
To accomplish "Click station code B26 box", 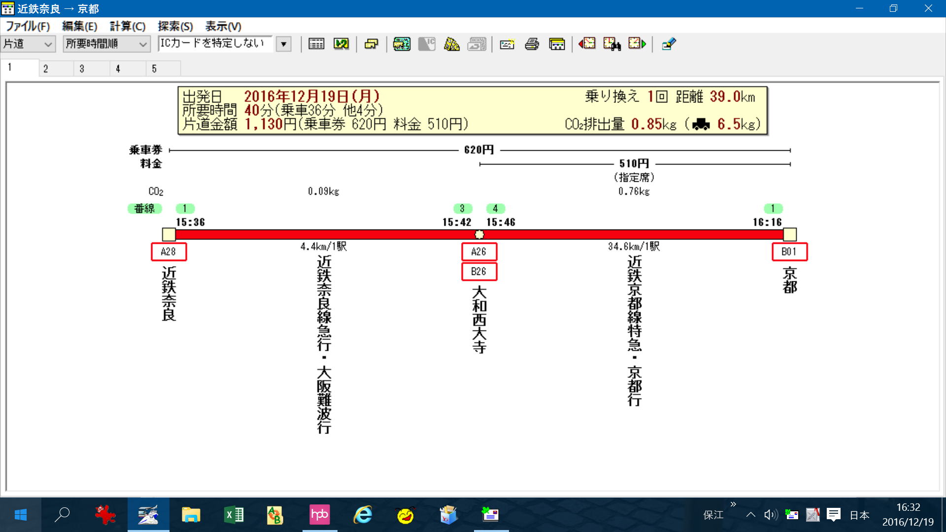I will (x=479, y=271).
